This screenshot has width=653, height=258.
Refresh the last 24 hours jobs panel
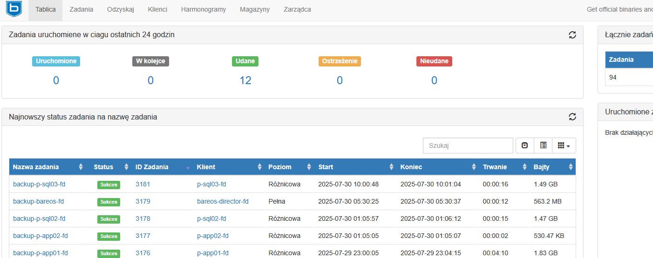(572, 35)
